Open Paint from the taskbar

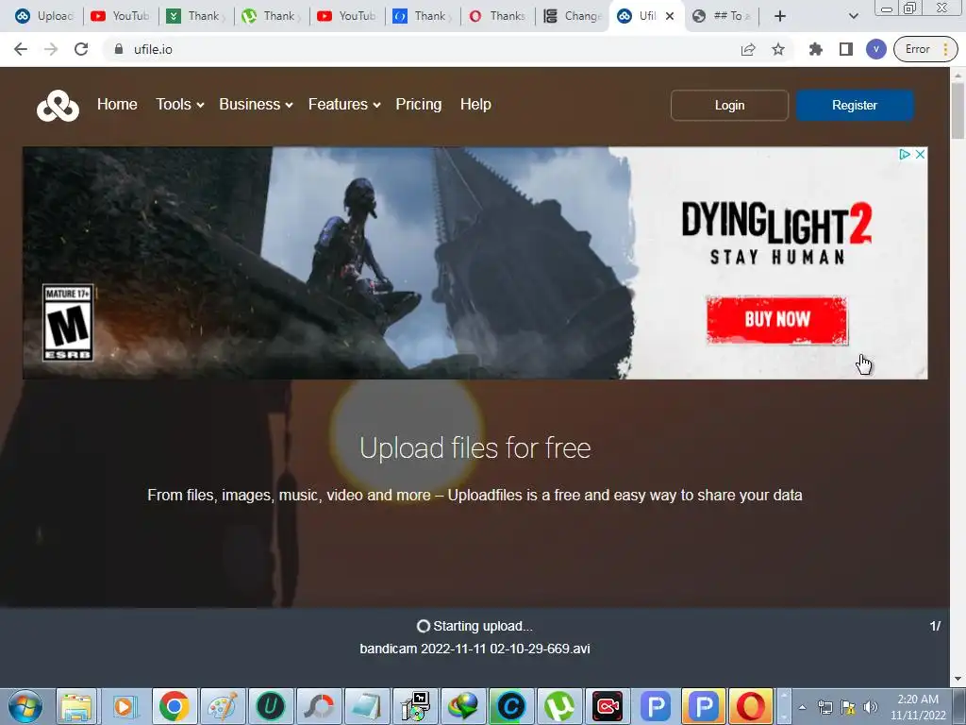(222, 706)
